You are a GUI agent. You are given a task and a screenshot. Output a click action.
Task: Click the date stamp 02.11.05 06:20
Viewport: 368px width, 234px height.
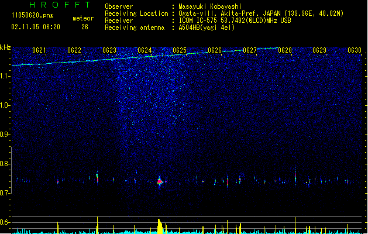pyautogui.click(x=36, y=27)
